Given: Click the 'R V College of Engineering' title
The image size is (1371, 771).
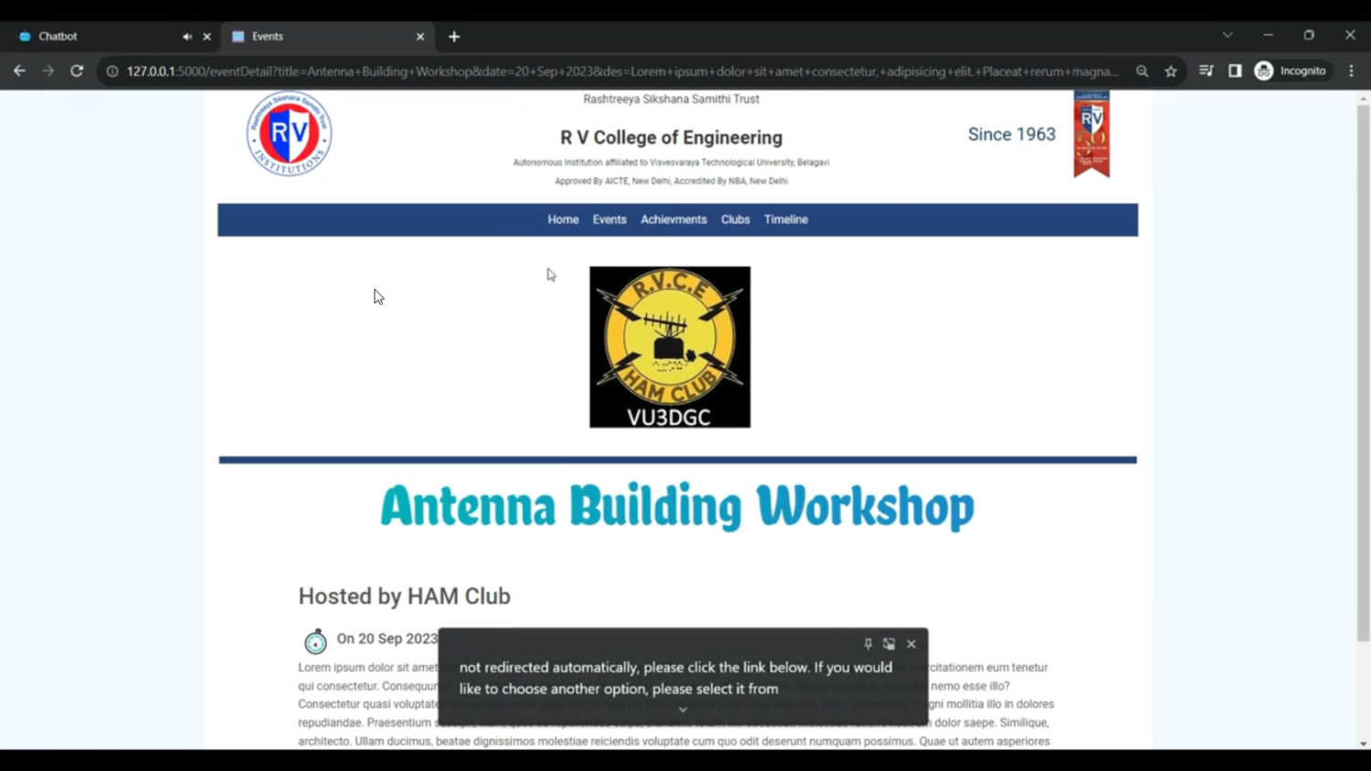Looking at the screenshot, I should coord(671,138).
